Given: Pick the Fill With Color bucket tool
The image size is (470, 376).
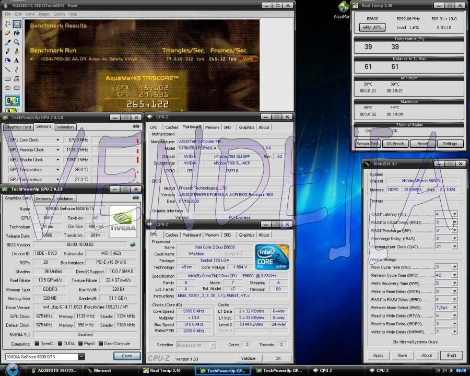Looking at the screenshot, I should [17, 33].
